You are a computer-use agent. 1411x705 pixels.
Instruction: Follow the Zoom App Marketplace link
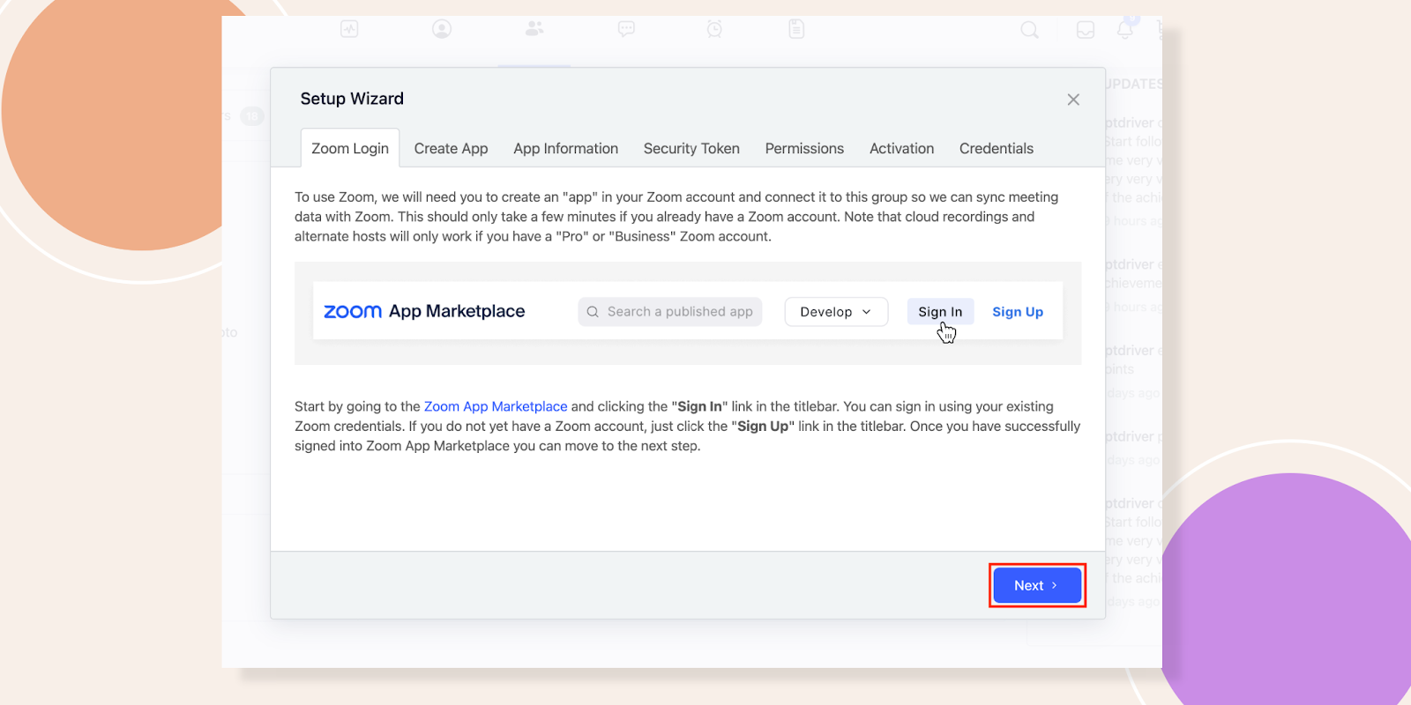pyautogui.click(x=496, y=406)
